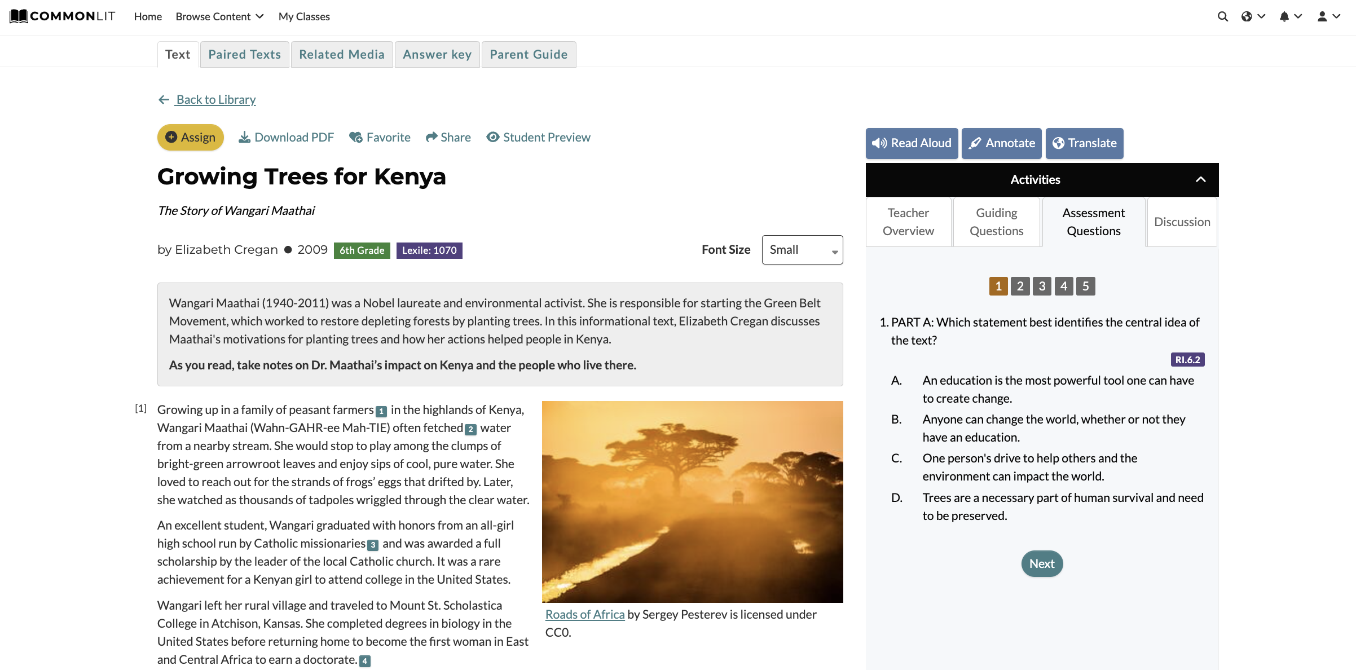
Task: Open the Teacher Overview tab
Action: point(908,222)
